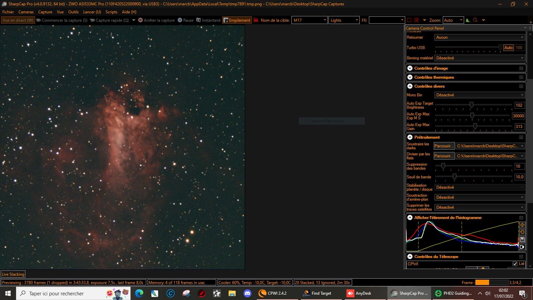Open the Cameras menu
Viewport: 533px width, 300px height.
tap(26, 12)
